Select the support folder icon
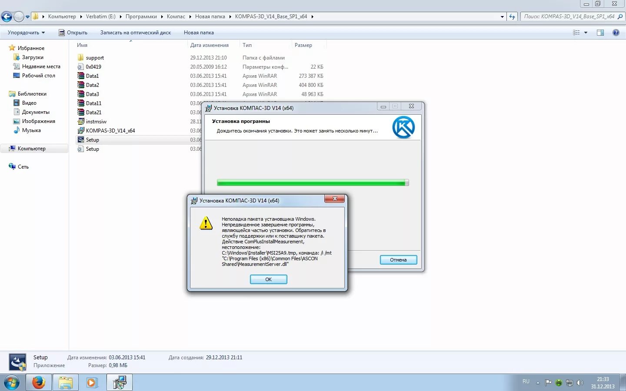This screenshot has height=391, width=626. [x=80, y=58]
